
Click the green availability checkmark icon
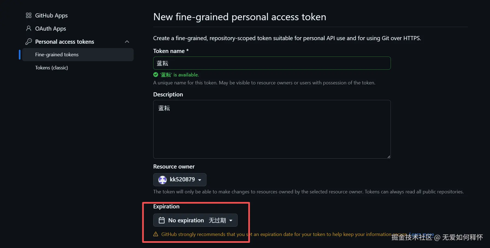coord(156,75)
